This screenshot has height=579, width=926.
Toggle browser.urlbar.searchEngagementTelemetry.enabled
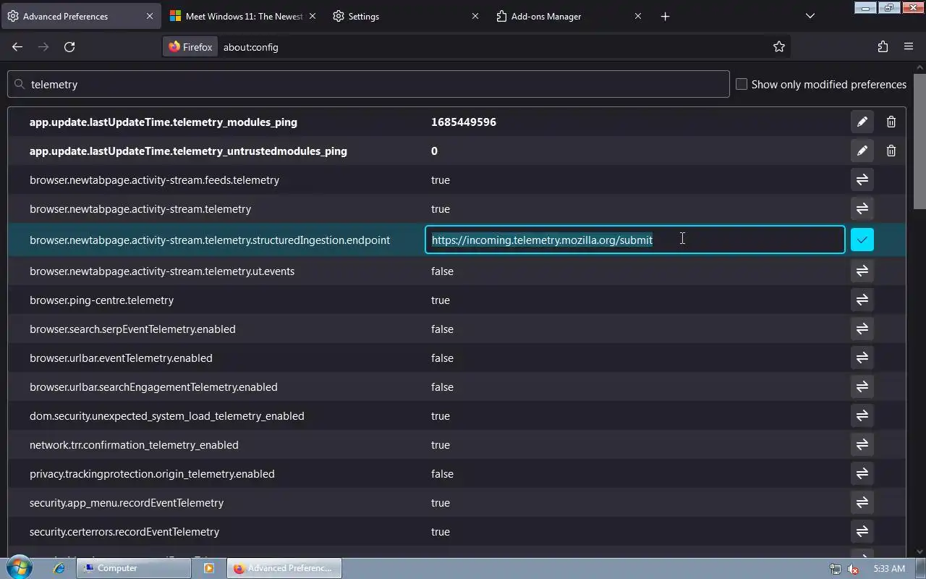click(862, 386)
